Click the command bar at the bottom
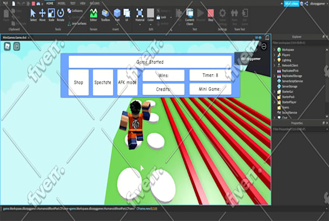This screenshot has height=221, width=329. click(x=163, y=209)
